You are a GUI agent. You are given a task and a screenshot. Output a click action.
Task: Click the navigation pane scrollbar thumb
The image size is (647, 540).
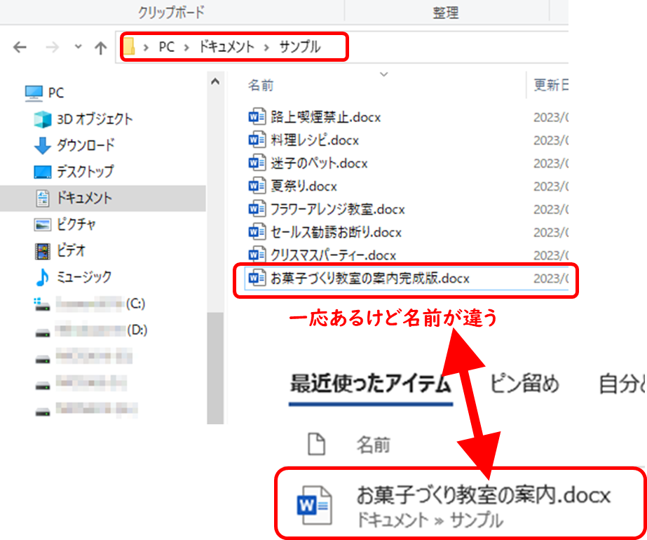pos(215,367)
